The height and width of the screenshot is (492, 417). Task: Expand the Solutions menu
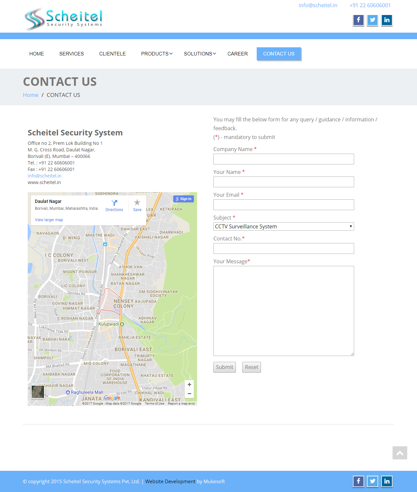200,54
